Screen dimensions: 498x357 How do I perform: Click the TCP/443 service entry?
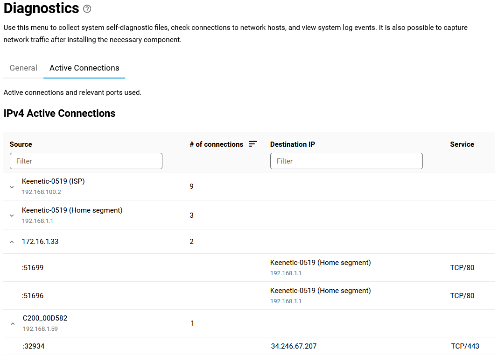(465, 346)
